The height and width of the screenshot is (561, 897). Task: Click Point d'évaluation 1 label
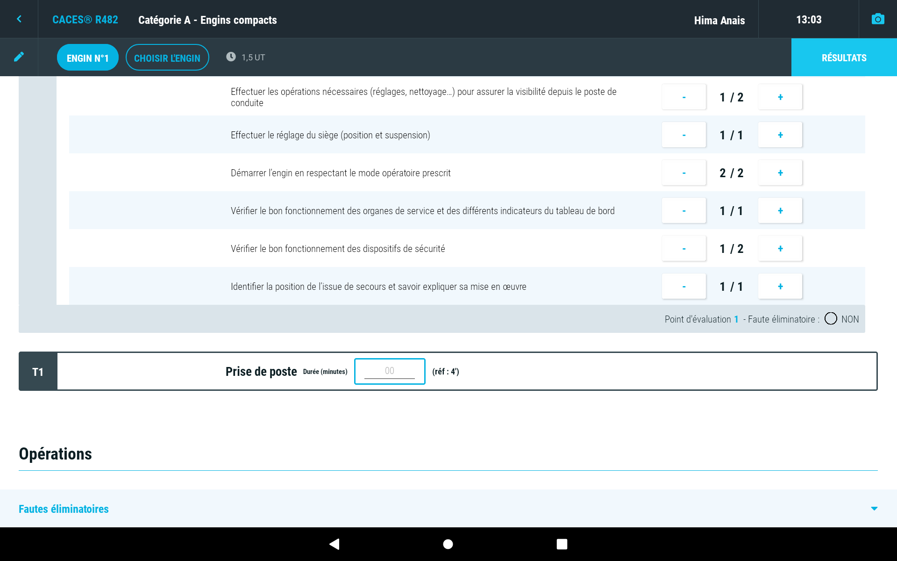point(702,319)
